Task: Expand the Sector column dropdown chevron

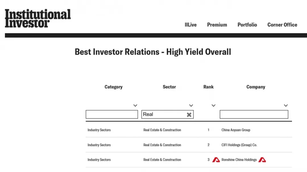Action: pyautogui.click(x=191, y=105)
